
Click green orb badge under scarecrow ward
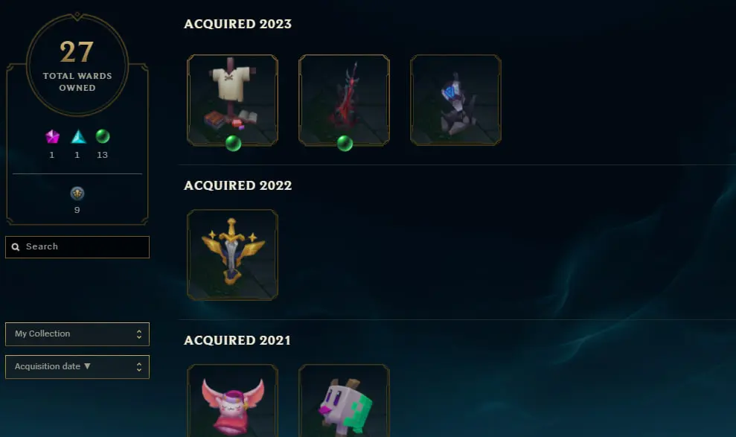coord(233,143)
